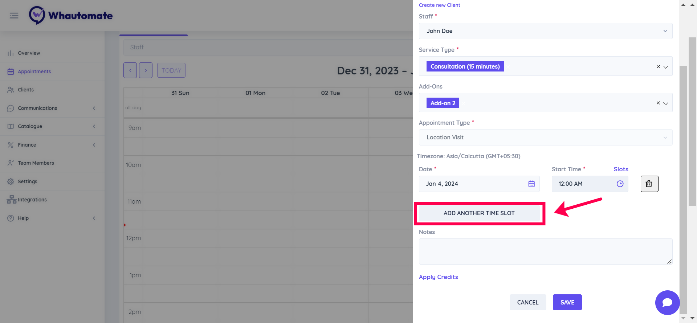Open Team Members in the sidebar

pyautogui.click(x=36, y=163)
